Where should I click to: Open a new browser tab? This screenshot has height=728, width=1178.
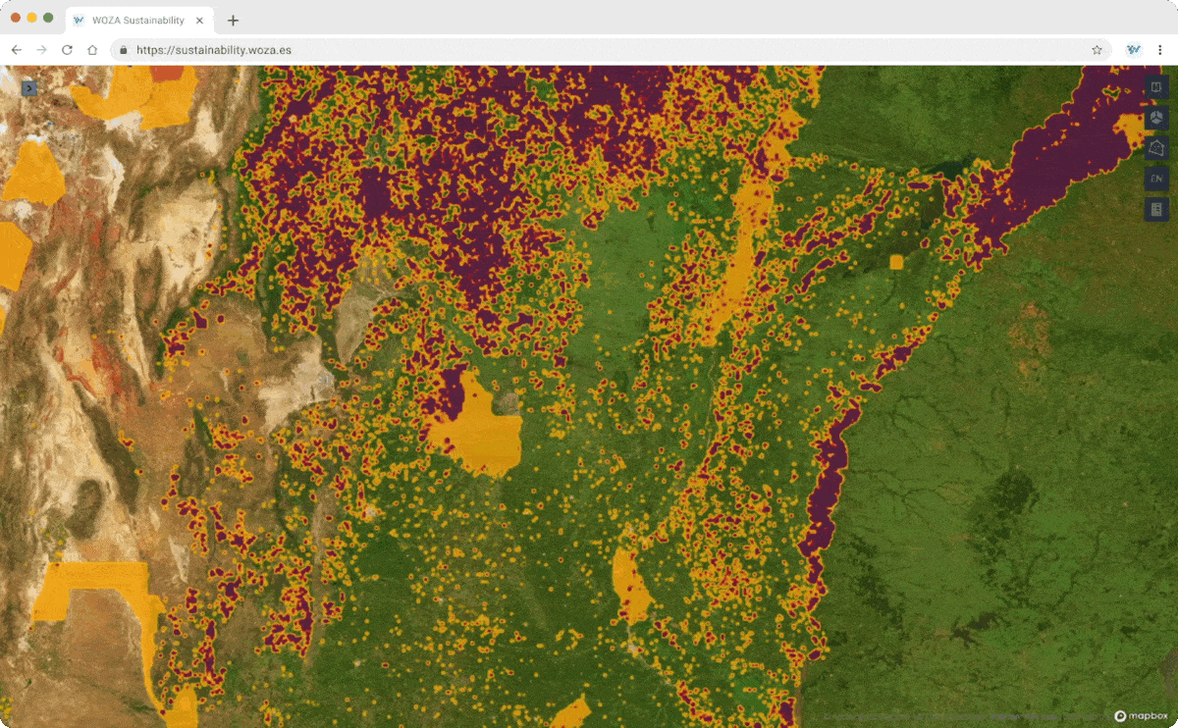(x=233, y=21)
